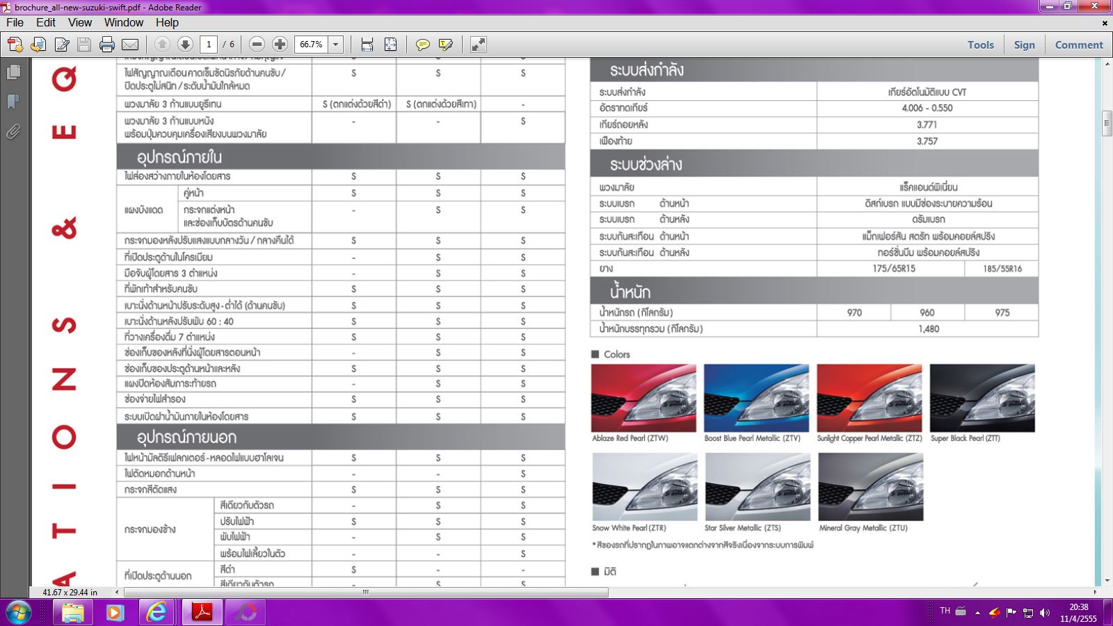Open Internet Explorer from taskbar
The image size is (1113, 626).
(157, 613)
